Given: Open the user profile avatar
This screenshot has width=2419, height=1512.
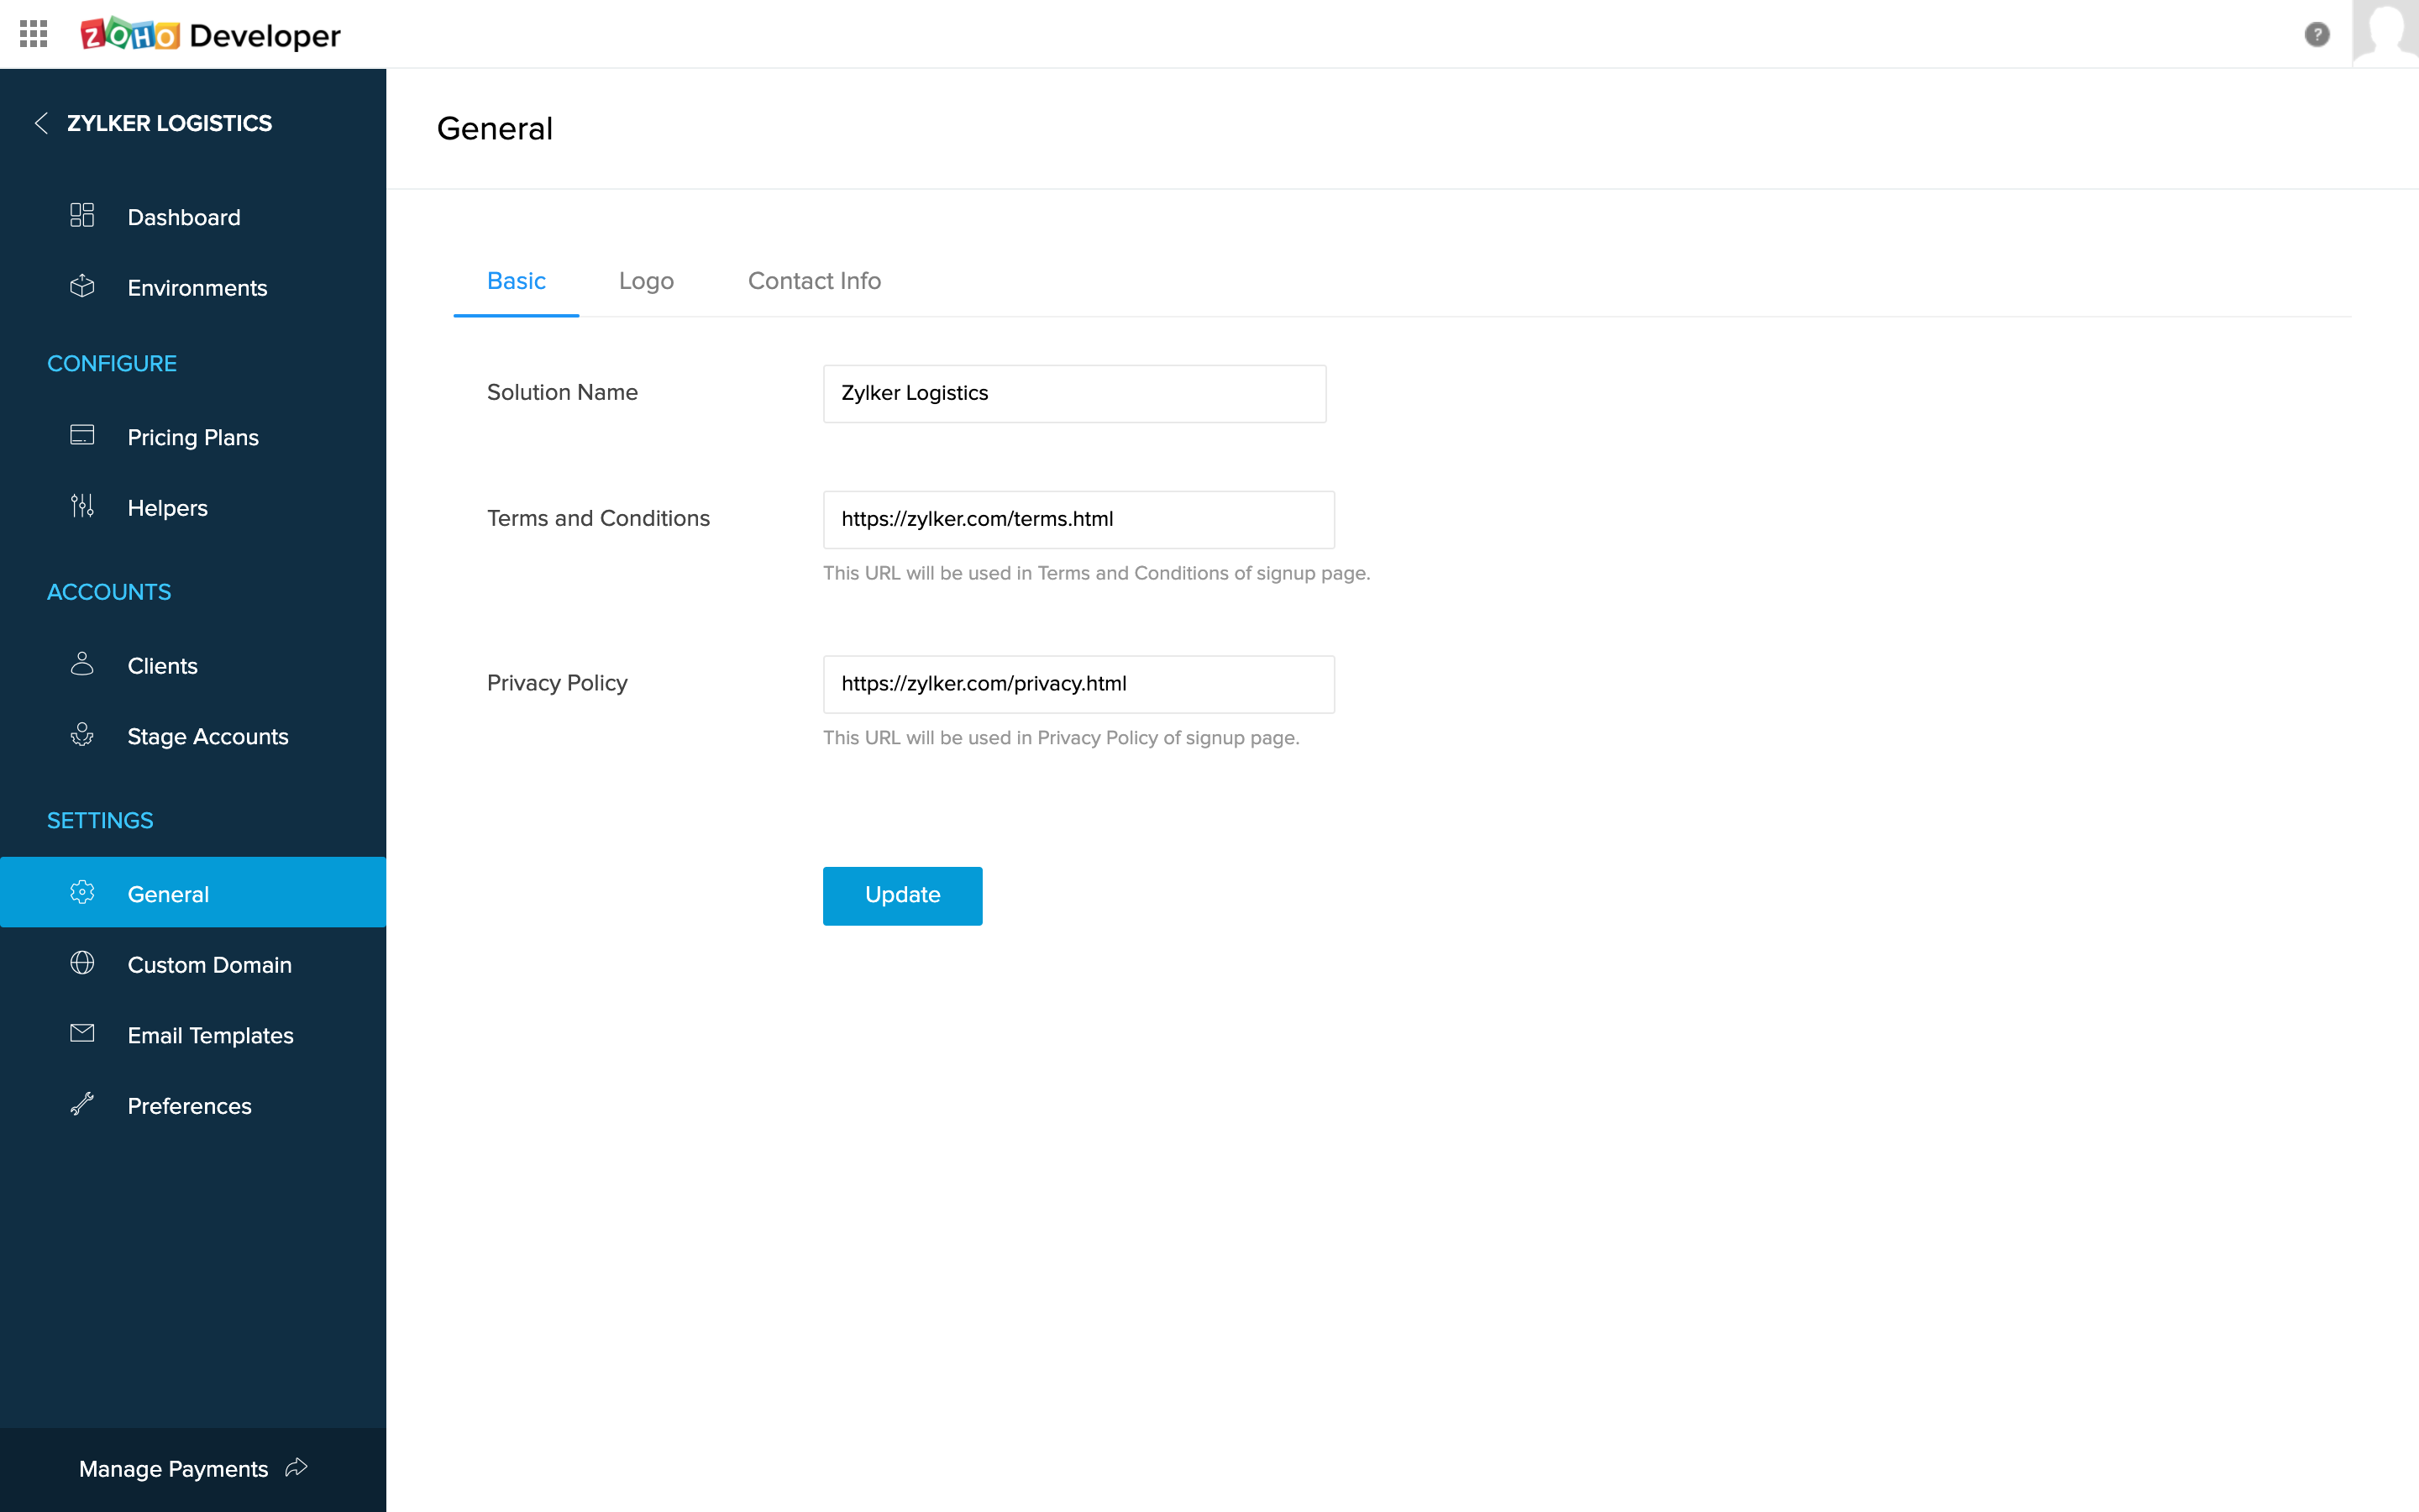Looking at the screenshot, I should (x=2385, y=34).
